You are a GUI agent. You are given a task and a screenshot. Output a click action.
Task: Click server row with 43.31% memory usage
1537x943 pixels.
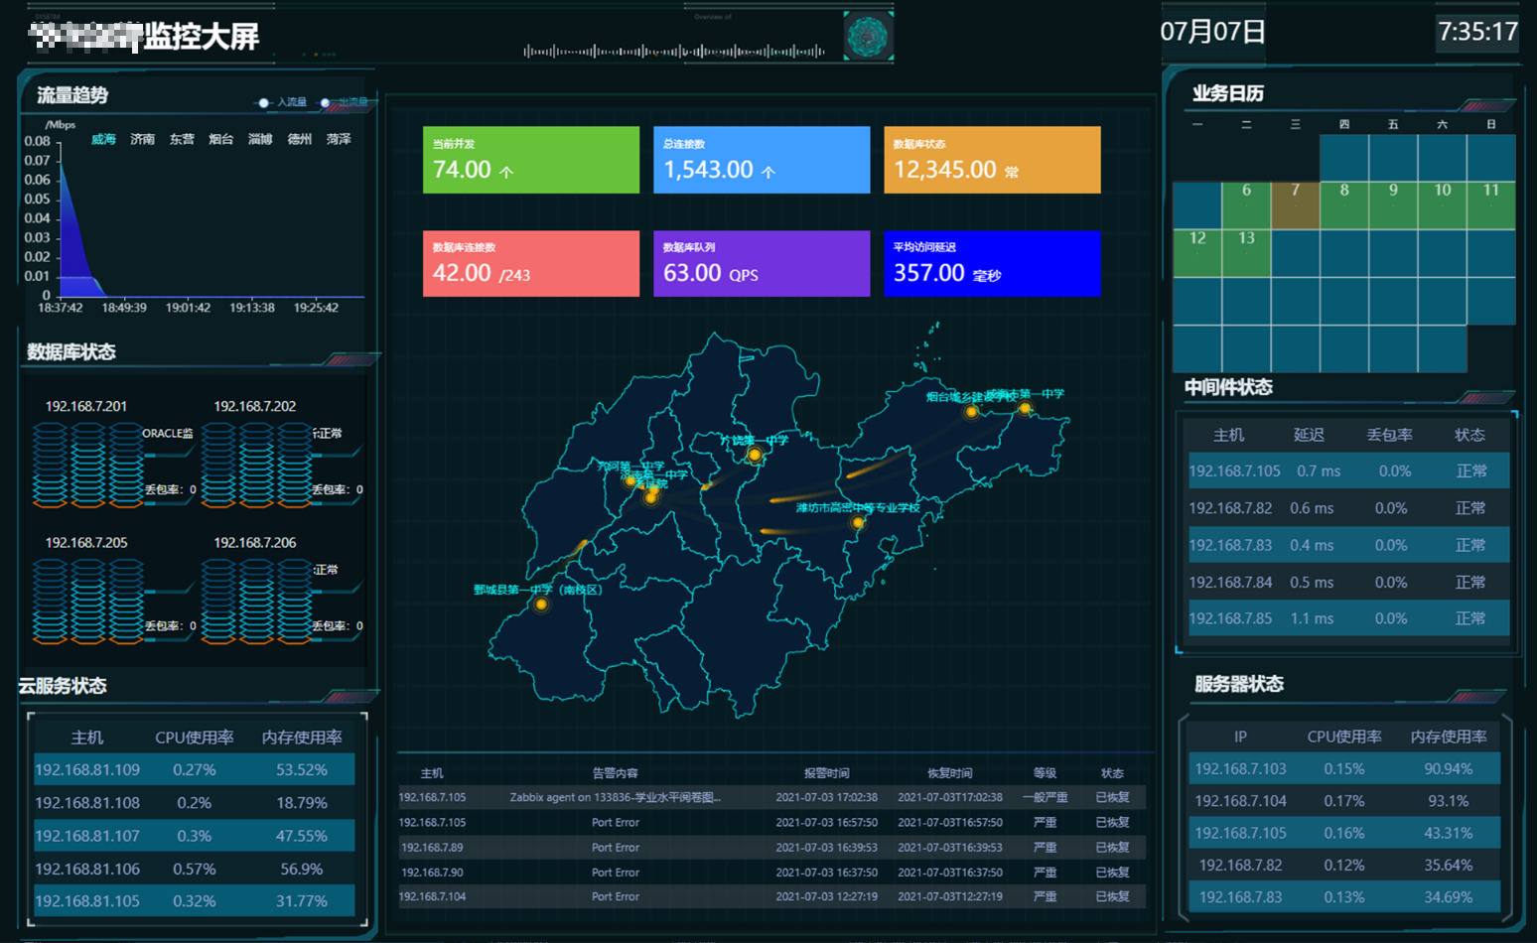[x=1344, y=833]
